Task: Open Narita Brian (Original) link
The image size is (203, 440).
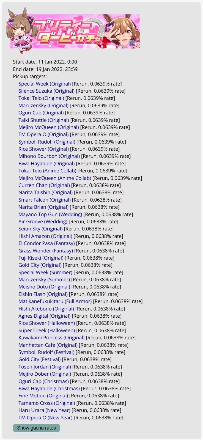Action: tap(43, 207)
